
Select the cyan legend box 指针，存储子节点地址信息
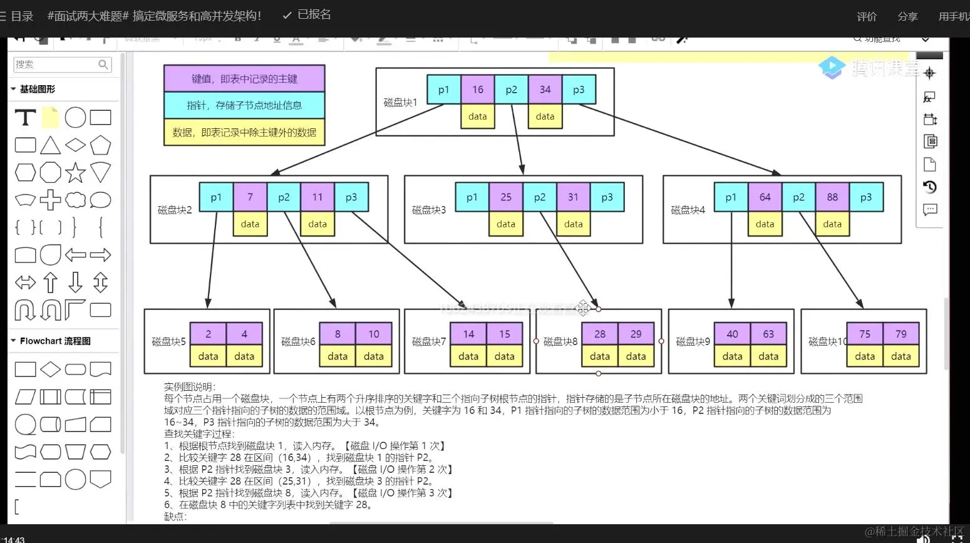pyautogui.click(x=244, y=105)
